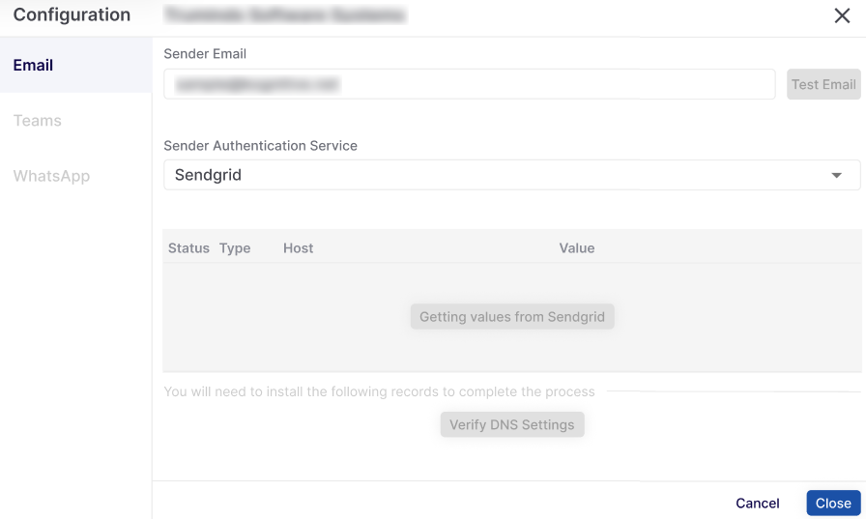The height and width of the screenshot is (519, 866).
Task: Click the Configuration dialog title
Action: point(72,14)
